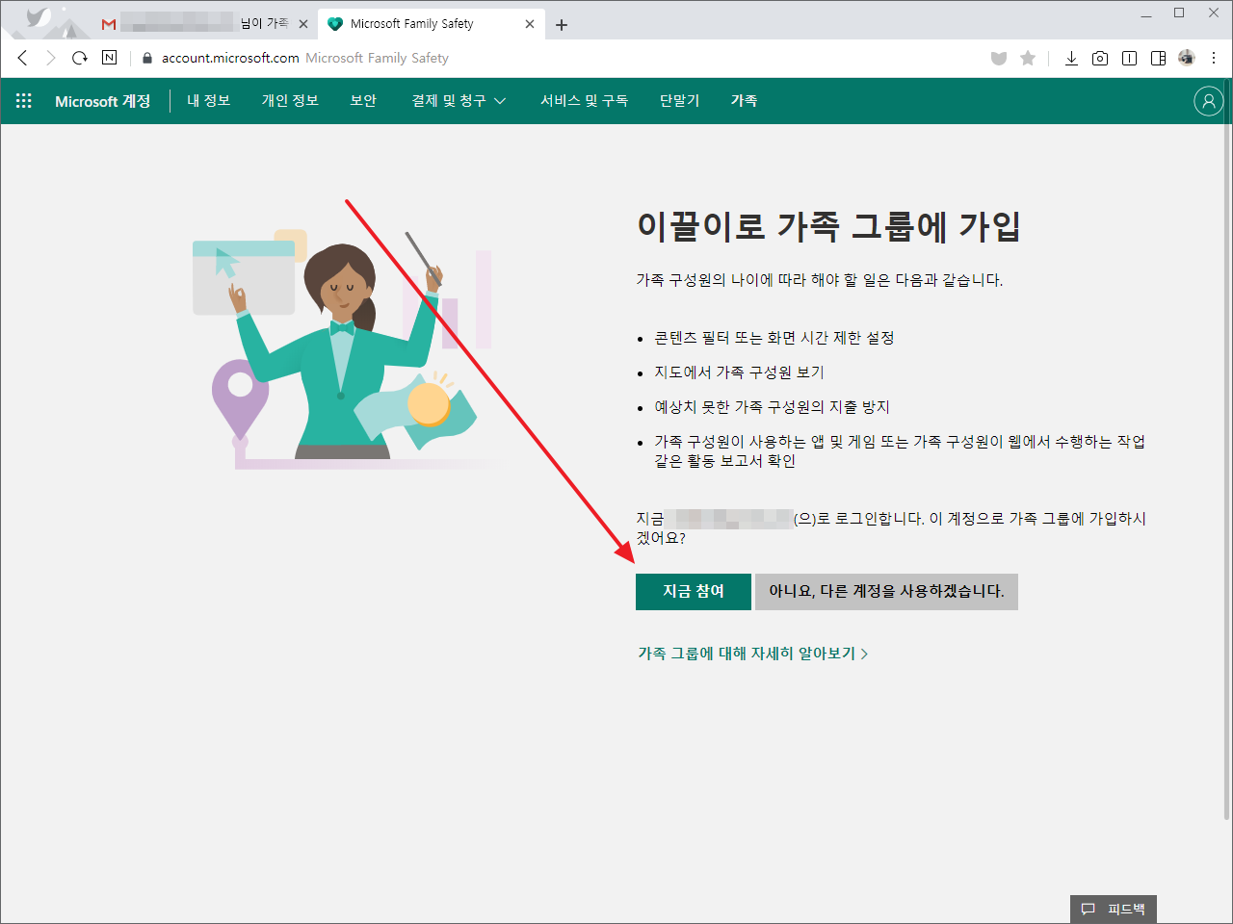Open the browser user profile picture

1187,58
